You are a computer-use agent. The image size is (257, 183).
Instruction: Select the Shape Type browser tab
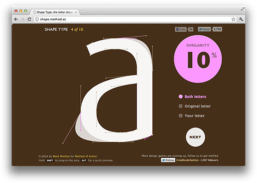[x=55, y=12]
